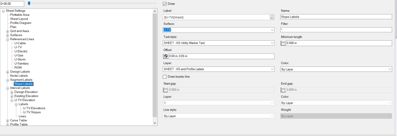Viewport: 397px width, 136px height.
Task: Expand the Design Elevation node
Action: click(x=12, y=92)
